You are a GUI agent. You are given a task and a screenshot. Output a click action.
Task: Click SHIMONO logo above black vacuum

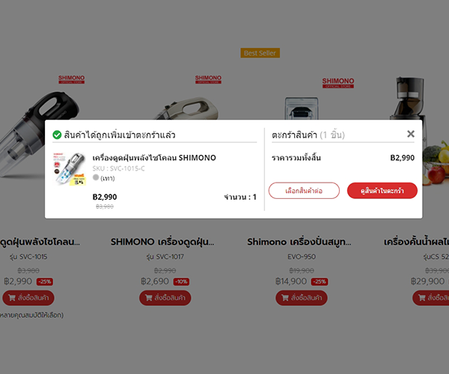click(71, 79)
